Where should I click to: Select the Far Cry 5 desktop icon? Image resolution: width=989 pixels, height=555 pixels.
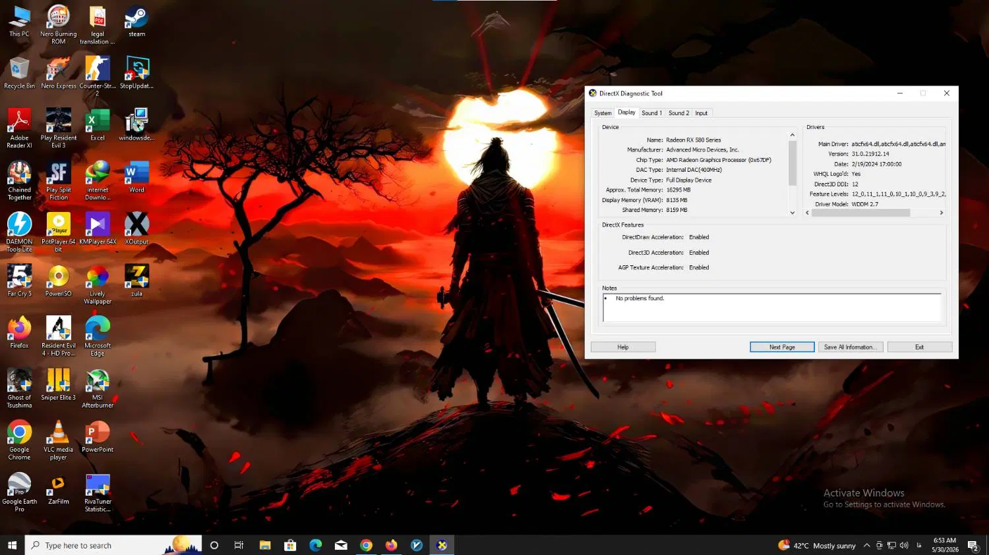(19, 281)
